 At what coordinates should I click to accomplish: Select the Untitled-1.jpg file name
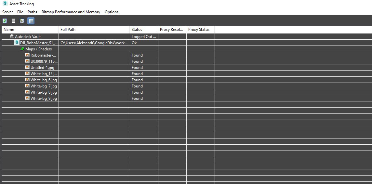[42, 68]
